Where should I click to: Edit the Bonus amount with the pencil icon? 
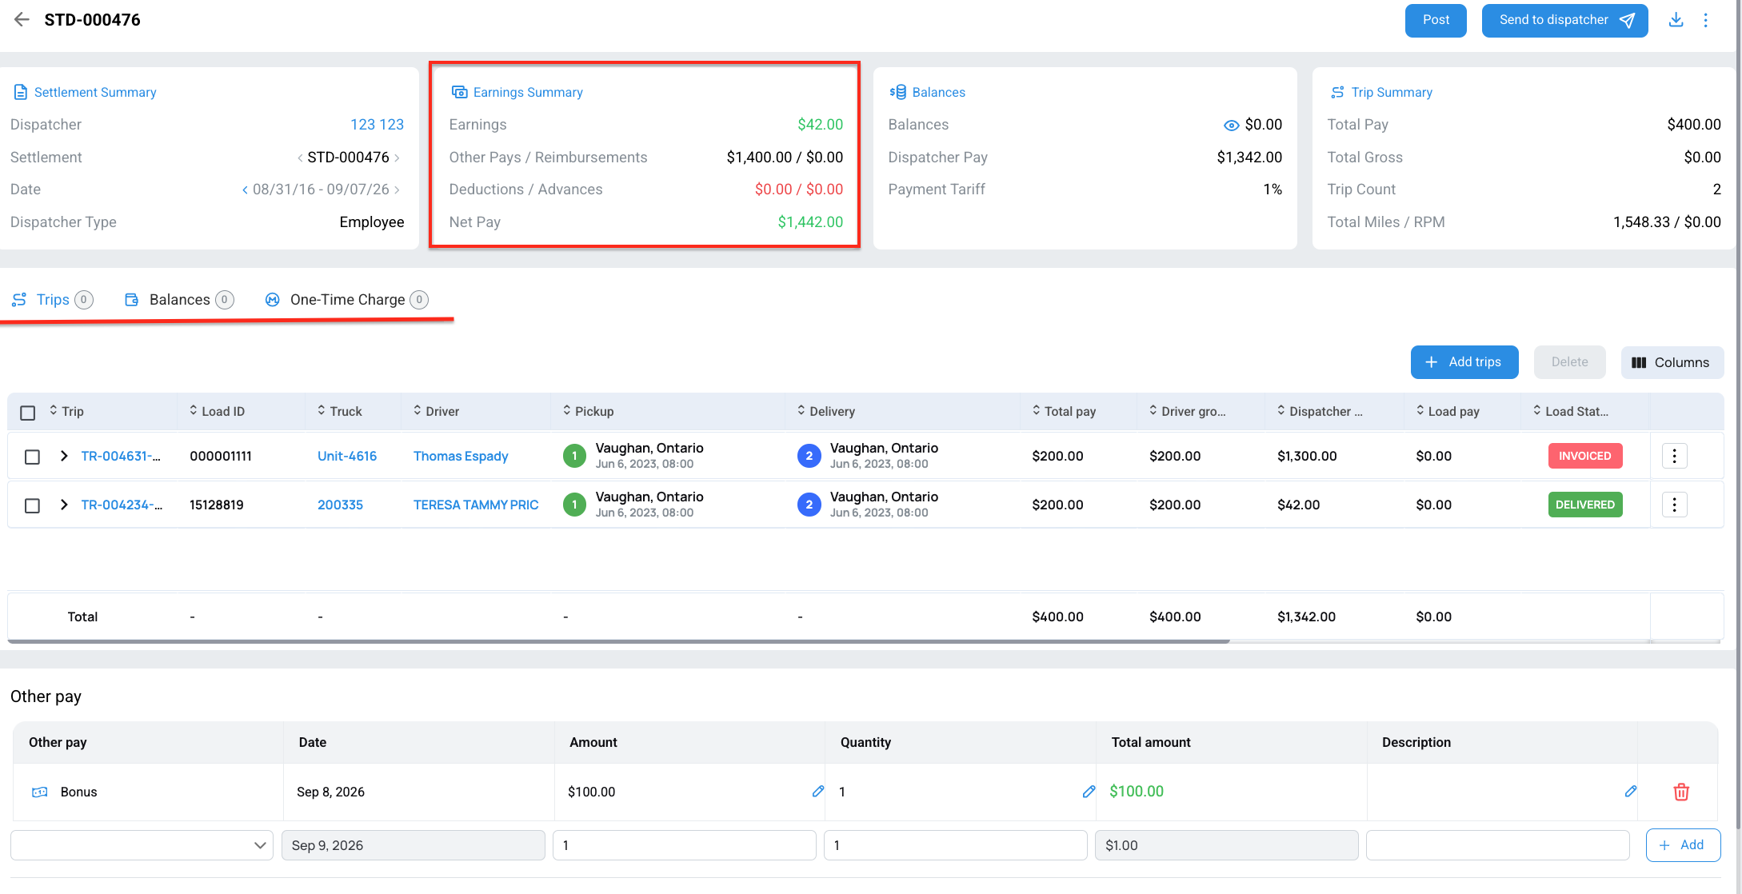pos(817,791)
